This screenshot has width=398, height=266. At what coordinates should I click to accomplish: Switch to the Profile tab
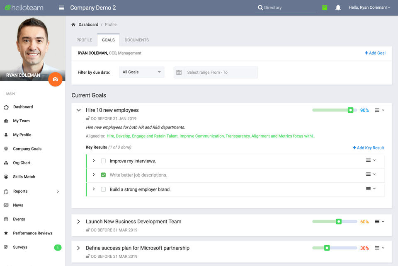click(x=84, y=40)
